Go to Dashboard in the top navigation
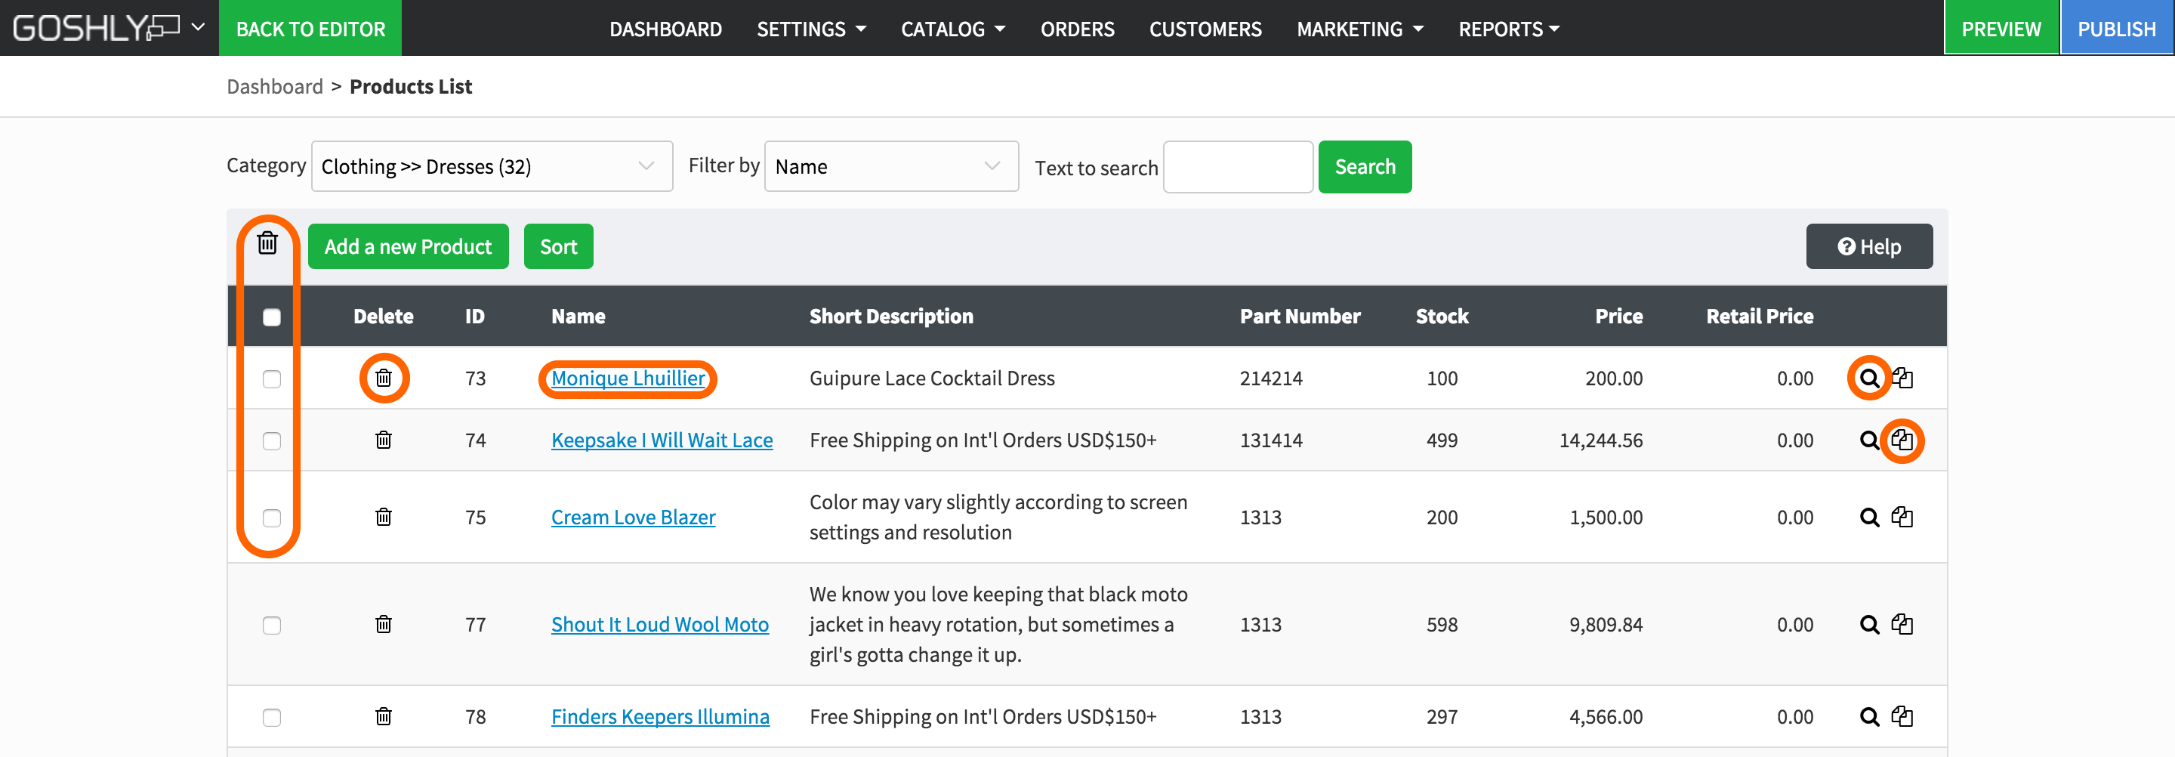Image resolution: width=2175 pixels, height=757 pixels. pyautogui.click(x=665, y=29)
